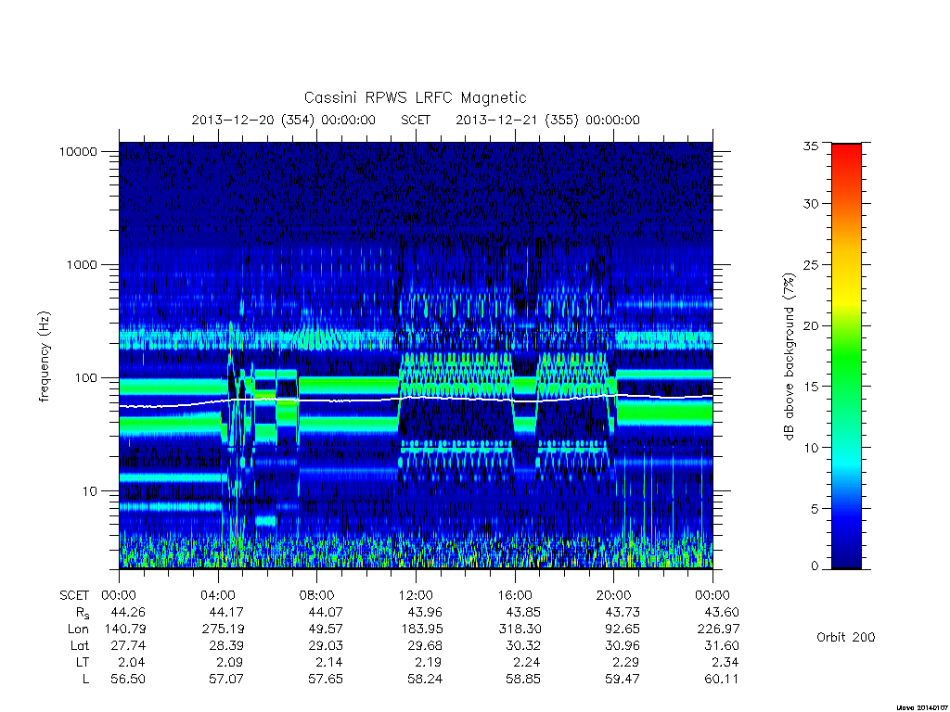Select the 10000 frequency tick label

78,151
